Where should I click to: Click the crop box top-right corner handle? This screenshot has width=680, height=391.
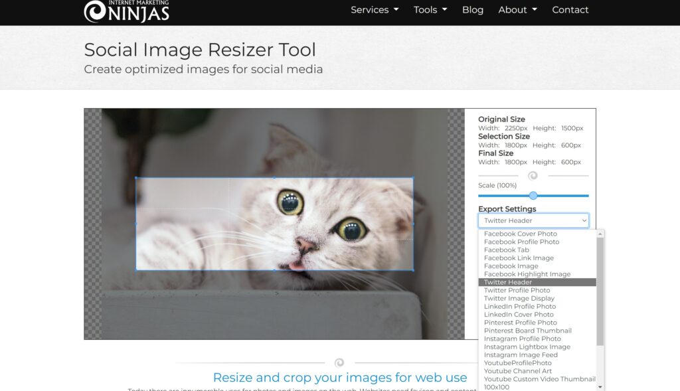pyautogui.click(x=413, y=178)
